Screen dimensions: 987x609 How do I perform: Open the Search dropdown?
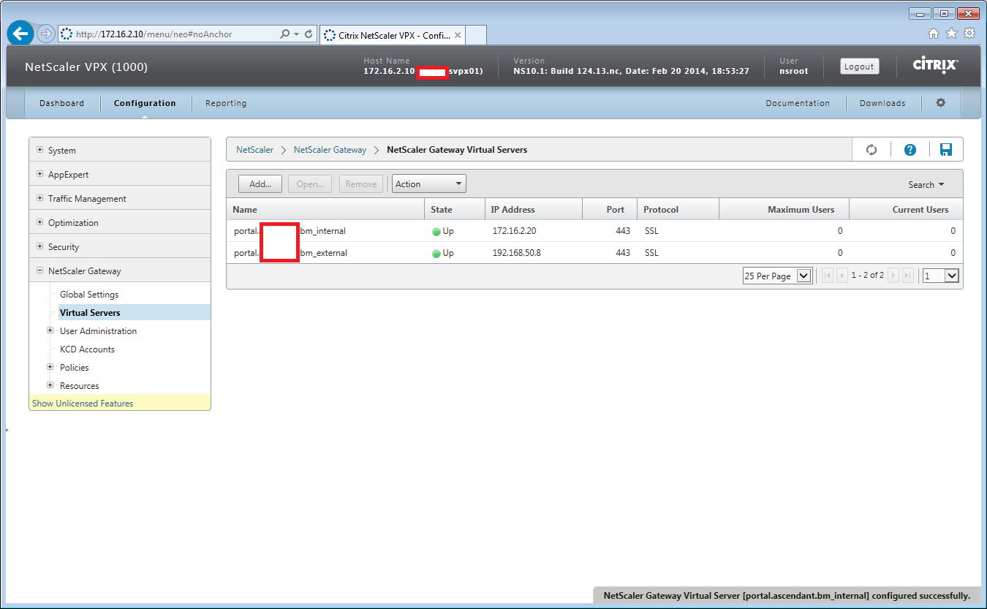(926, 185)
